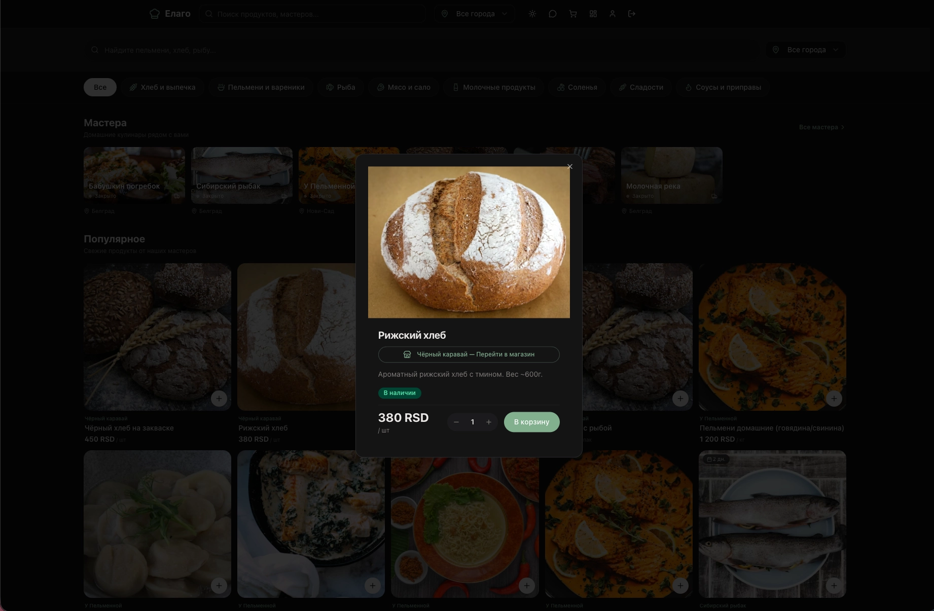The width and height of the screenshot is (934, 611).
Task: Click the Рижский хлеб large product photo
Action: coord(469,242)
